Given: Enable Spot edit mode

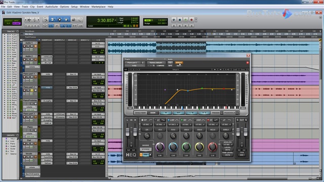Looking at the screenshot, I should (16, 21).
